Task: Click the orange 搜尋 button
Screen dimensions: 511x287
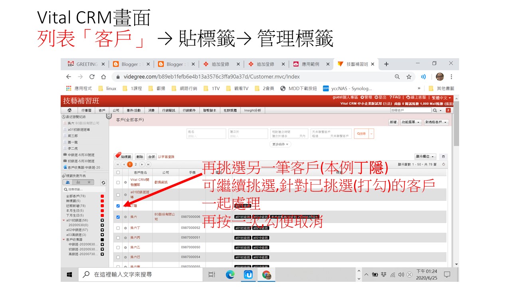Action: coord(361,134)
